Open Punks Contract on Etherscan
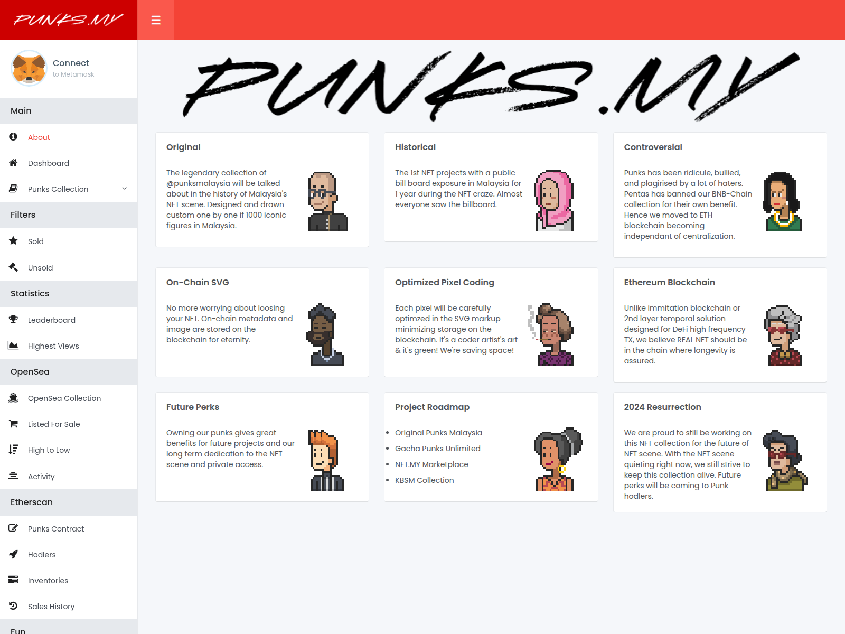845x634 pixels. pos(56,529)
